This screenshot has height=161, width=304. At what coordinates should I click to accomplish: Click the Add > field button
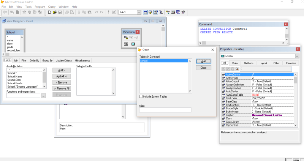pyautogui.click(x=62, y=70)
